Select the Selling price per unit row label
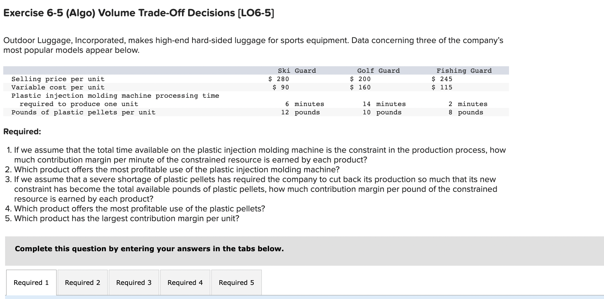Screen dimensions: 604x299 58,79
